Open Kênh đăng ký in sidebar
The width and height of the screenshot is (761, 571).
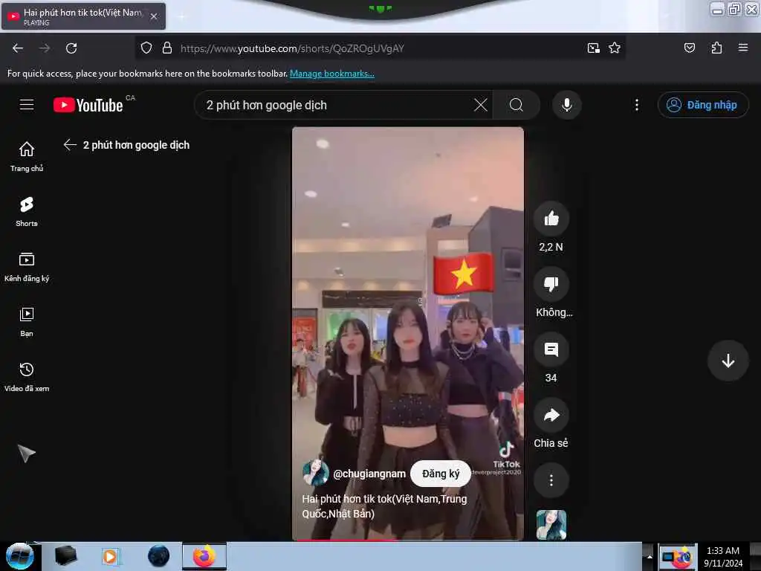(x=27, y=267)
